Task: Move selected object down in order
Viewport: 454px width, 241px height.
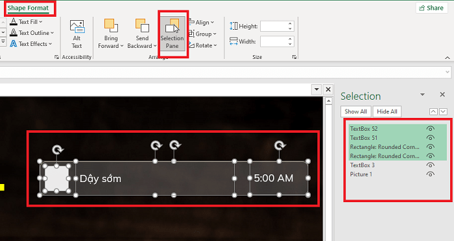Action: point(443,111)
